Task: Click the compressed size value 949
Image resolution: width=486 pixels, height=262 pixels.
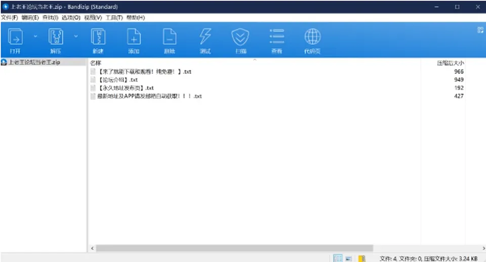Action: point(459,79)
